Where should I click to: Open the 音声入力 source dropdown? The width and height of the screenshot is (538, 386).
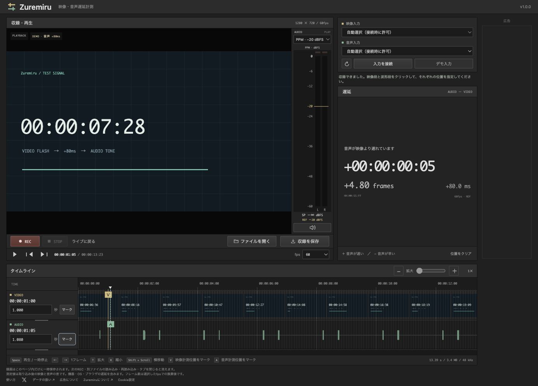(x=407, y=51)
